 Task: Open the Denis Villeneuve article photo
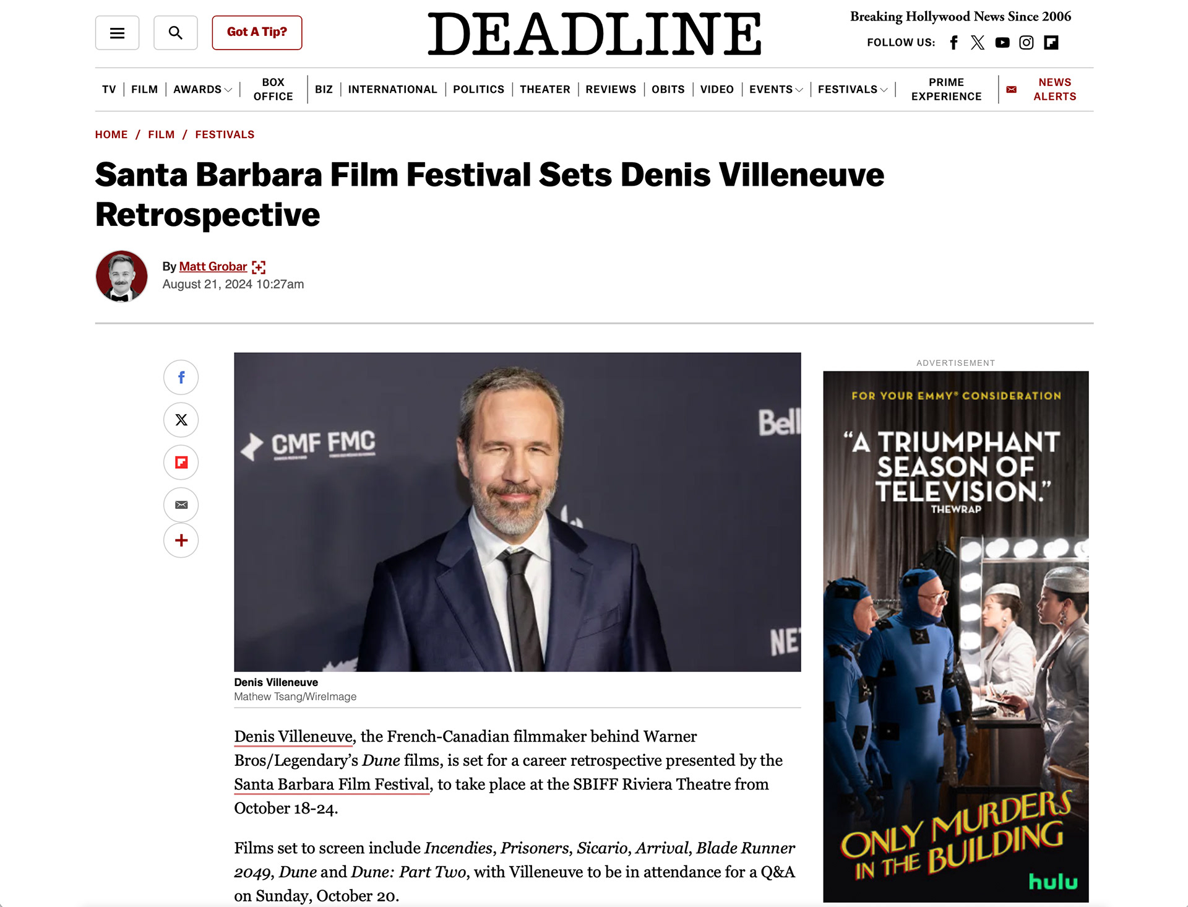517,512
